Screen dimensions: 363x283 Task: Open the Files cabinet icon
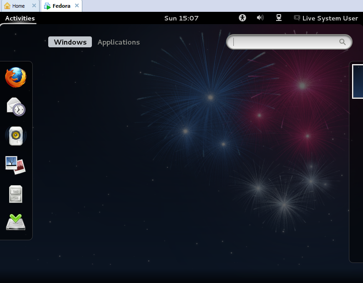point(16,194)
